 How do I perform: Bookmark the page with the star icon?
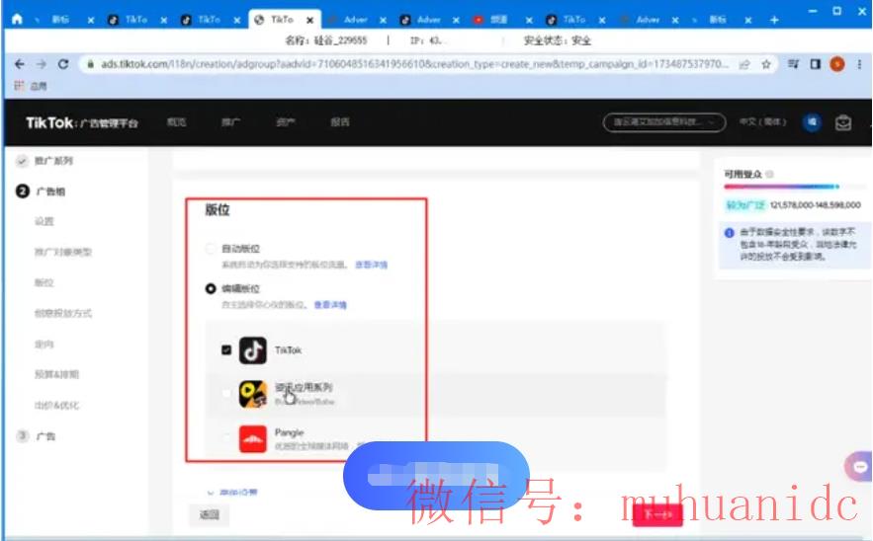point(766,64)
